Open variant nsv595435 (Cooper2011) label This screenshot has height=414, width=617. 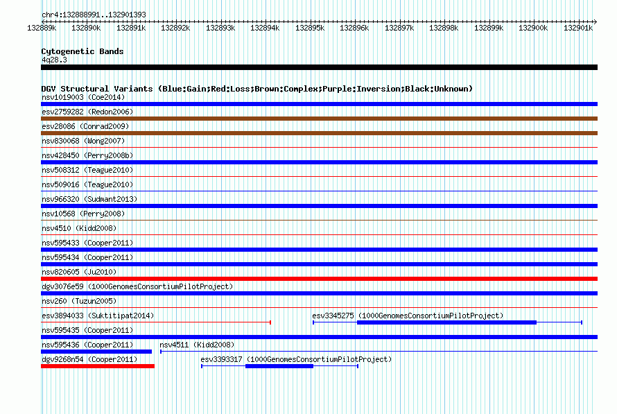coord(87,330)
